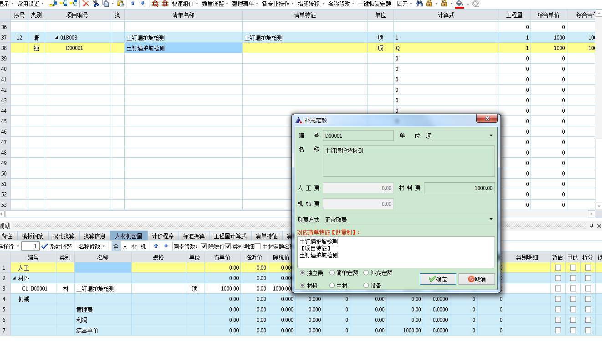
Task: Click 编号 field showing D00001
Action: point(358,135)
